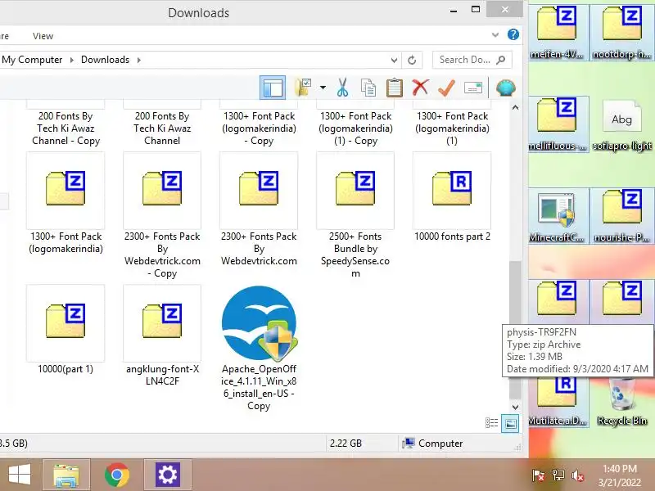Image resolution: width=655 pixels, height=491 pixels.
Task: Switch to large thumbnails view in status bar
Action: 510,423
